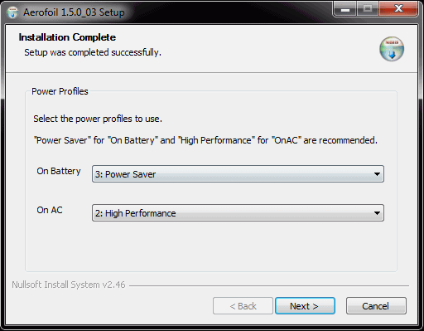Expand the arrow next to 3: Power Saver
Viewport: 424px width, 331px height.
(x=377, y=174)
